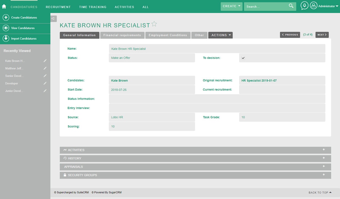Open the ACTIVITIES module menu
This screenshot has width=340, height=199.
pos(124,7)
